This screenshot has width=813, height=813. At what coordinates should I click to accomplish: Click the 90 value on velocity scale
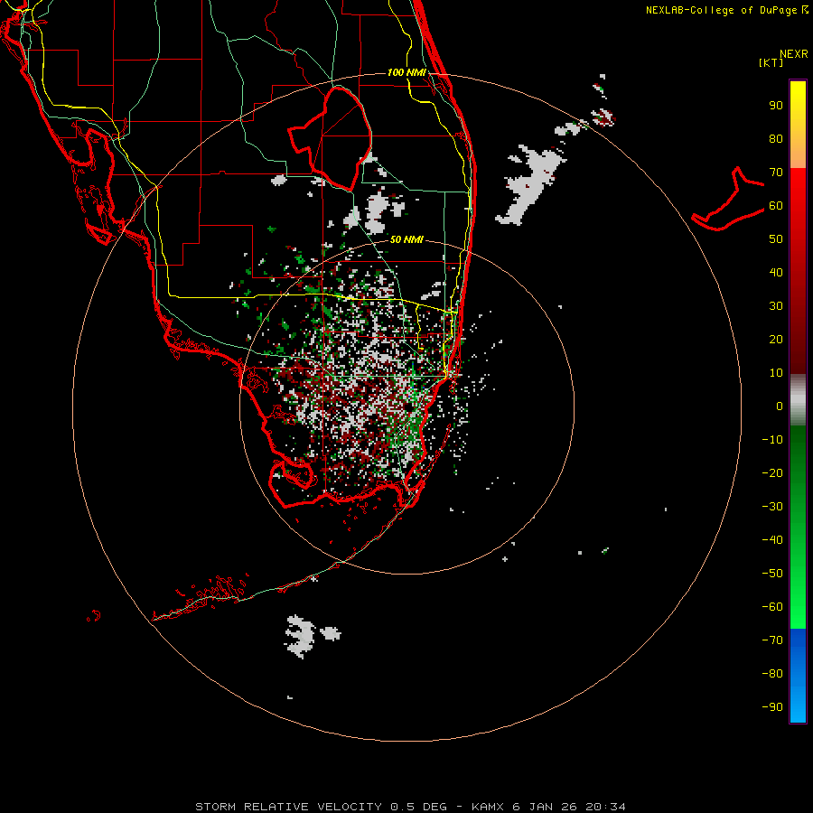point(776,106)
